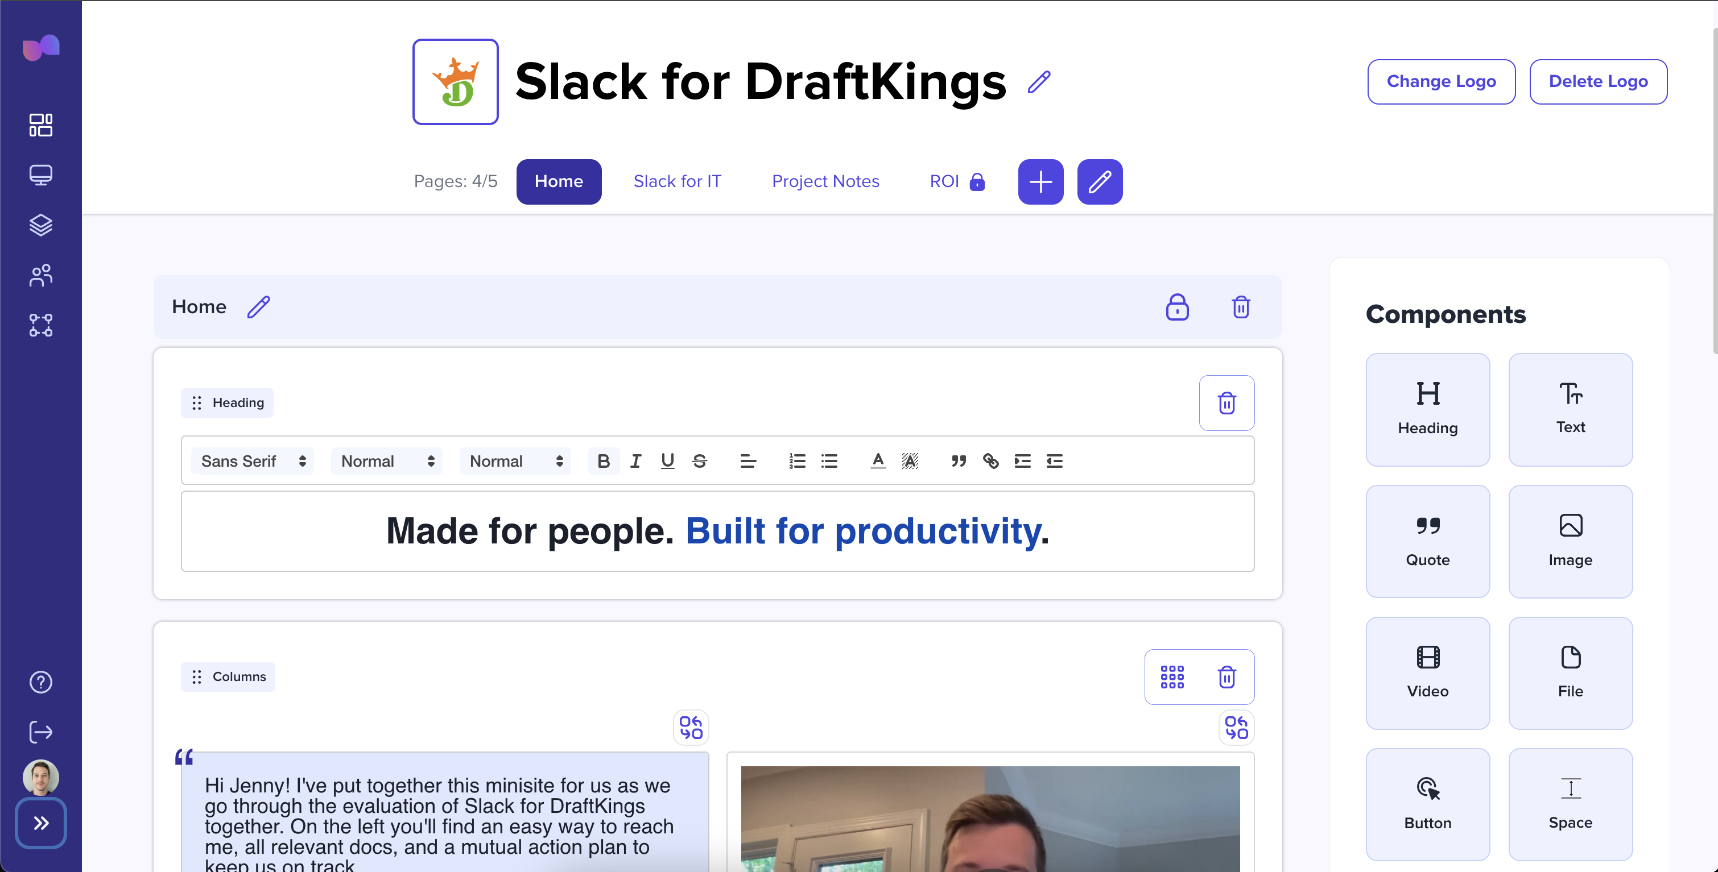1718x872 pixels.
Task: Add an Image component
Action: pos(1570,541)
